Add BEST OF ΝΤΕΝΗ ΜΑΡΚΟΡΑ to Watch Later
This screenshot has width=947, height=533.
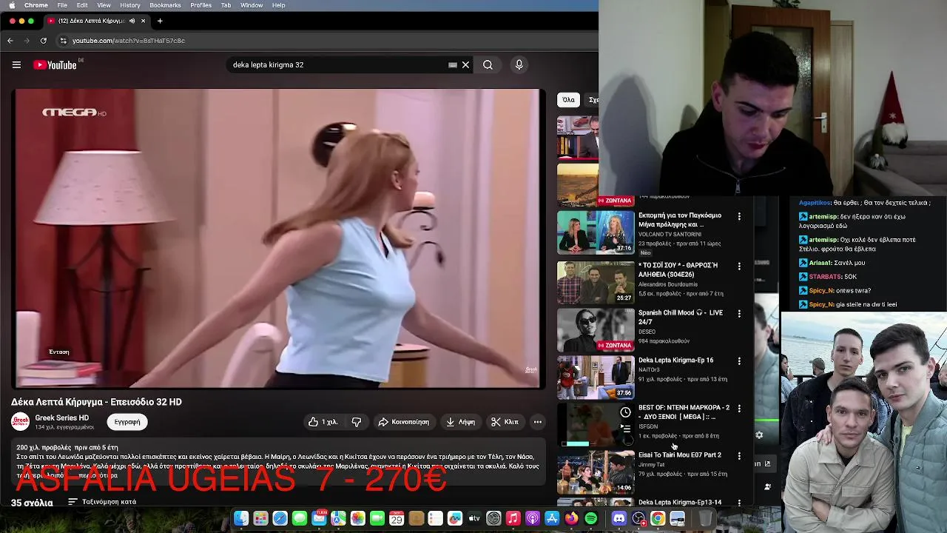click(625, 412)
